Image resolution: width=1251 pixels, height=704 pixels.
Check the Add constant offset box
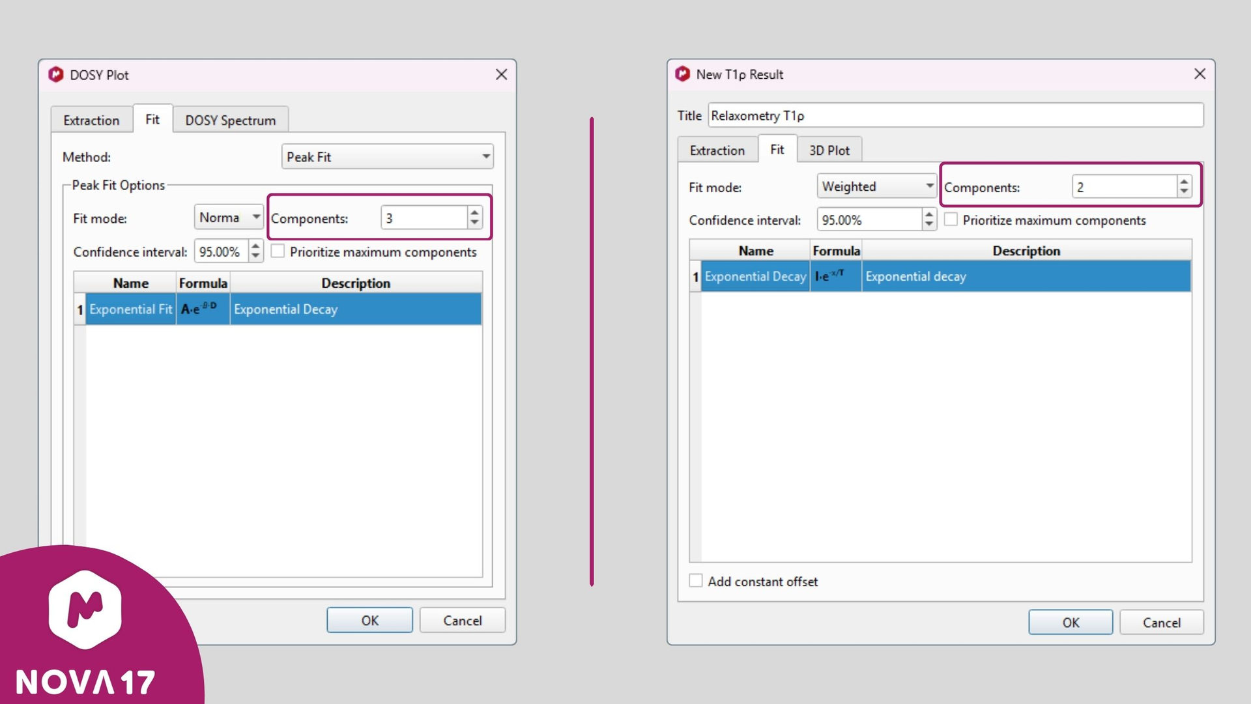coord(696,581)
